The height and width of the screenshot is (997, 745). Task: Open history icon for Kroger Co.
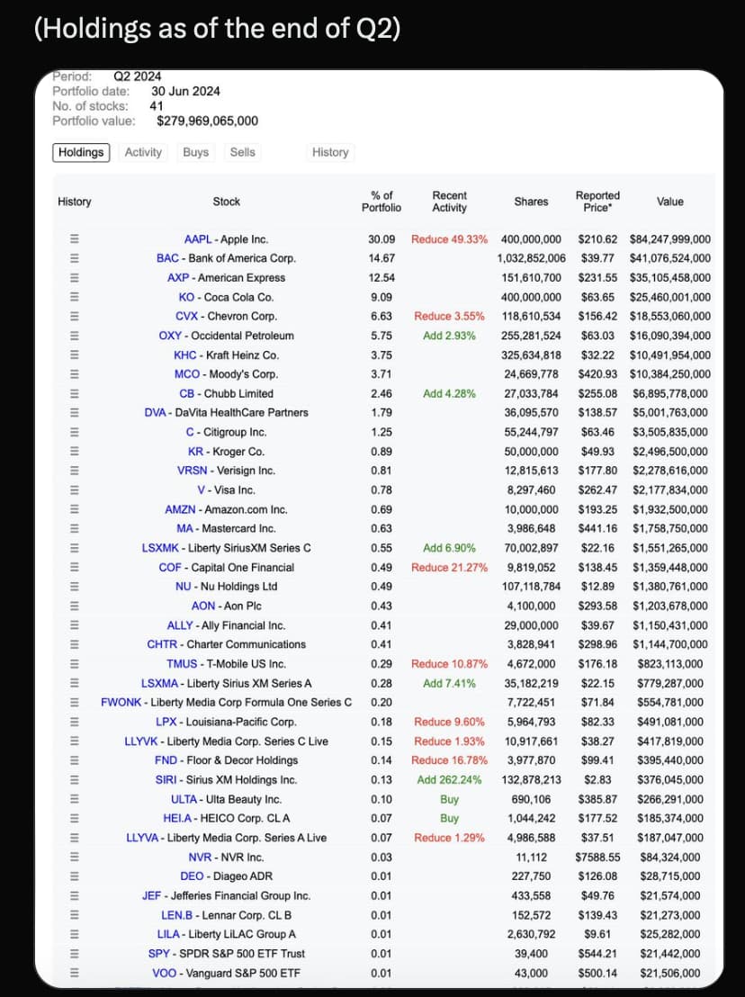point(75,452)
